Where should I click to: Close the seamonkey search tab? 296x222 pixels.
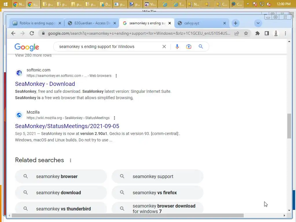(x=169, y=23)
